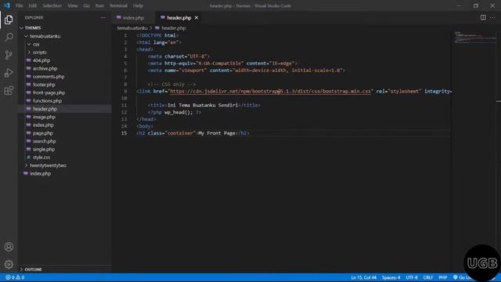Screen dimensions: 501x282
Task: Open the File menu
Action: (x=19, y=5)
